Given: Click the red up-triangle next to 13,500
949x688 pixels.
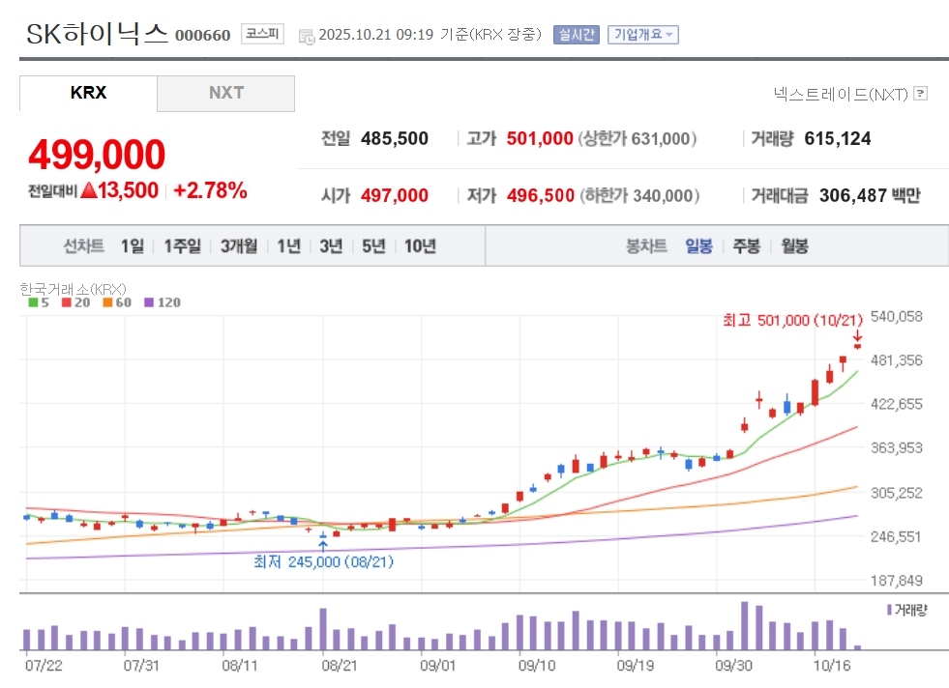Looking at the screenshot, I should click(x=89, y=190).
